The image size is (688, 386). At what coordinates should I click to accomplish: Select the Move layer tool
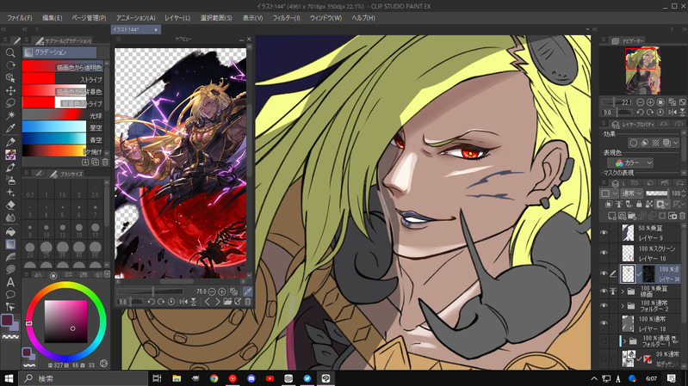pos(10,90)
